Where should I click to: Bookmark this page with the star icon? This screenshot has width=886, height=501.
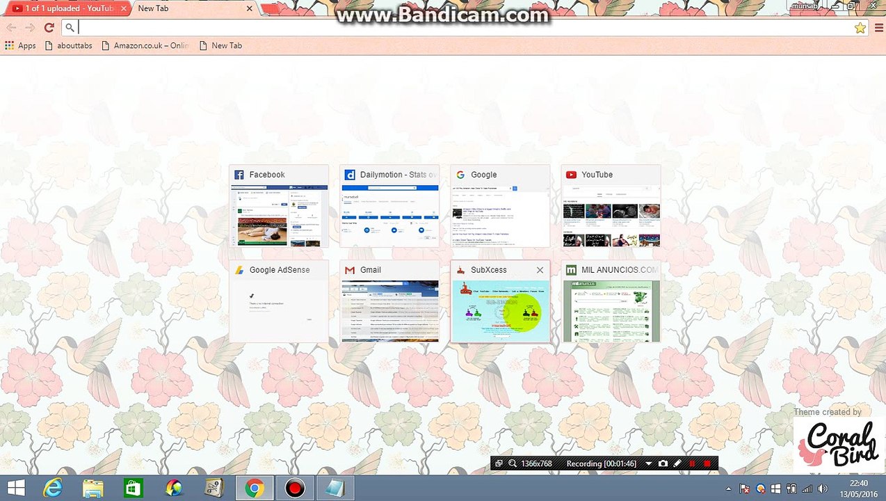(x=860, y=28)
